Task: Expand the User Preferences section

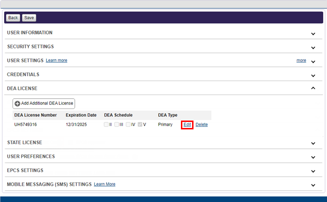Action: pos(313,157)
